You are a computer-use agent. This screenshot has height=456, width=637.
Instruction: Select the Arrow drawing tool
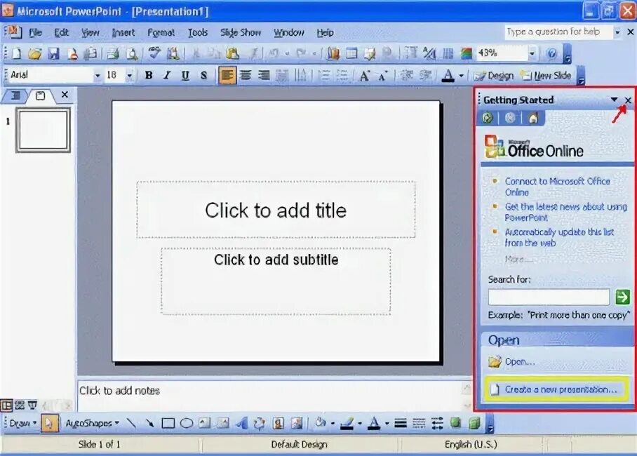click(149, 423)
